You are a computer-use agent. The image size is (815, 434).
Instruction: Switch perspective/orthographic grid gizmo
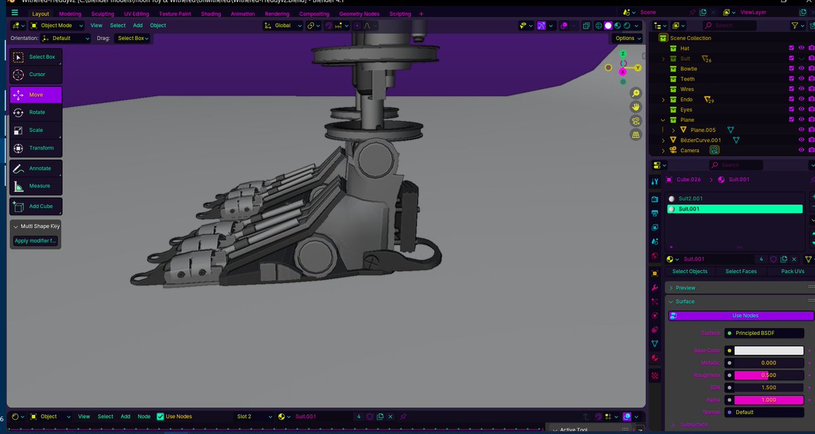pos(636,135)
